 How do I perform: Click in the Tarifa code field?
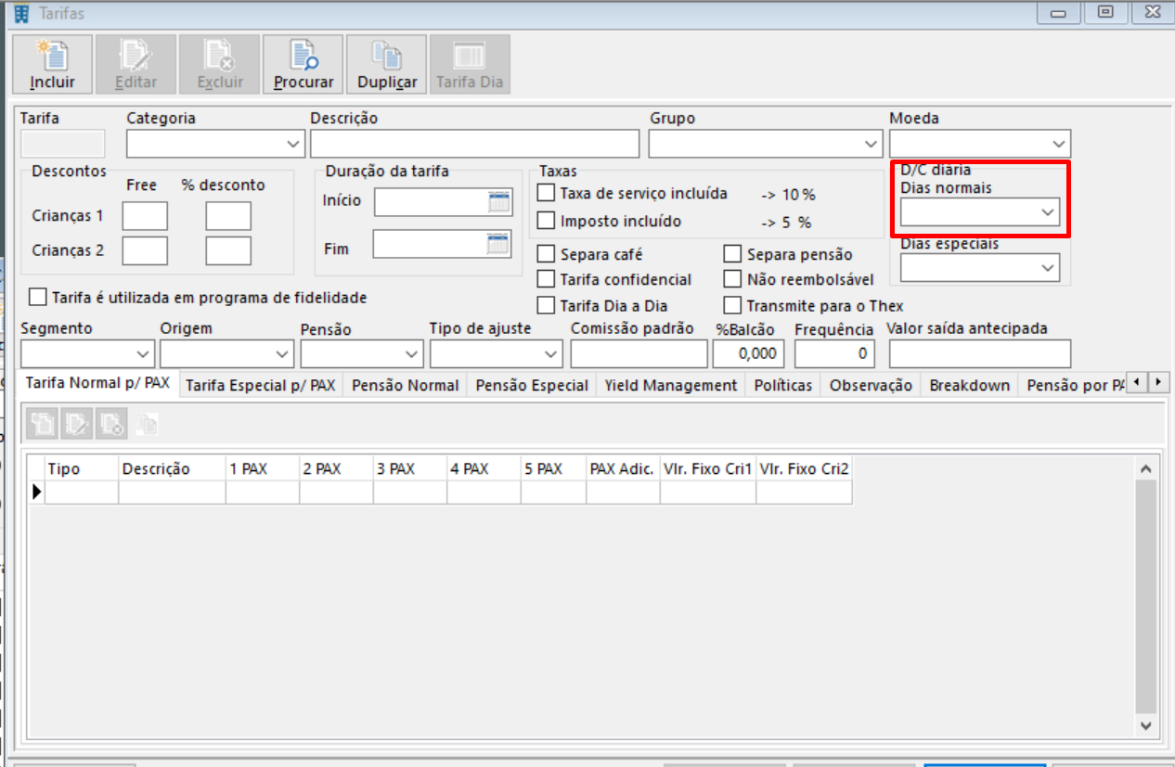pyautogui.click(x=63, y=144)
